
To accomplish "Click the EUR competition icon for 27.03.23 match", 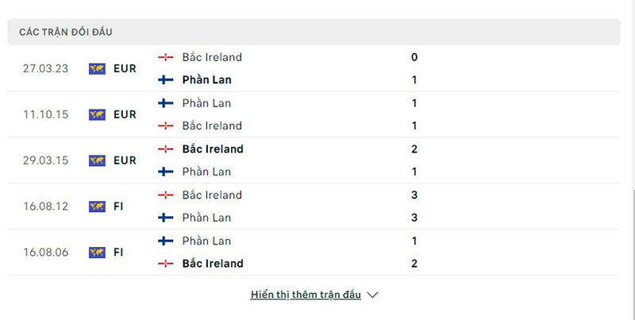I will pos(97,68).
